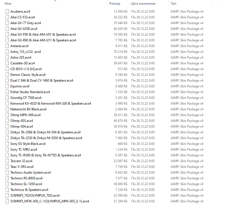The width and height of the screenshot is (226, 204).
Task: Click size value 12 936 КБ
Action: tap(120, 12)
